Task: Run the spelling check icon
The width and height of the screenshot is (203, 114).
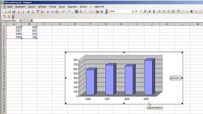Action: click(38, 11)
